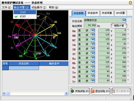Viewport: 134px width, 101px height.
Task: Expand the Ic waveform type dropdown
Action: click(x=93, y=81)
